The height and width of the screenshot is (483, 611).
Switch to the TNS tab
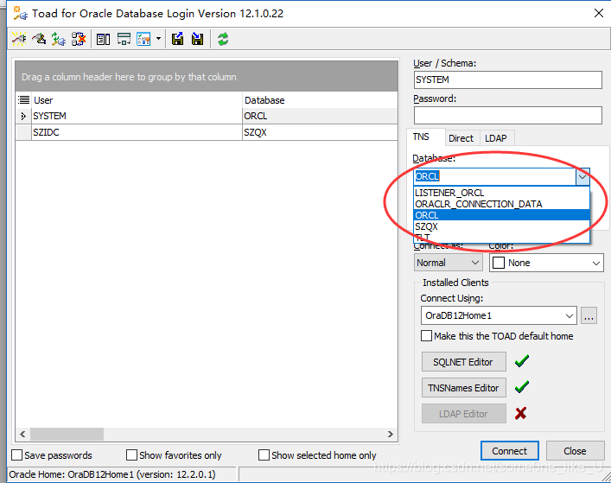(422, 137)
